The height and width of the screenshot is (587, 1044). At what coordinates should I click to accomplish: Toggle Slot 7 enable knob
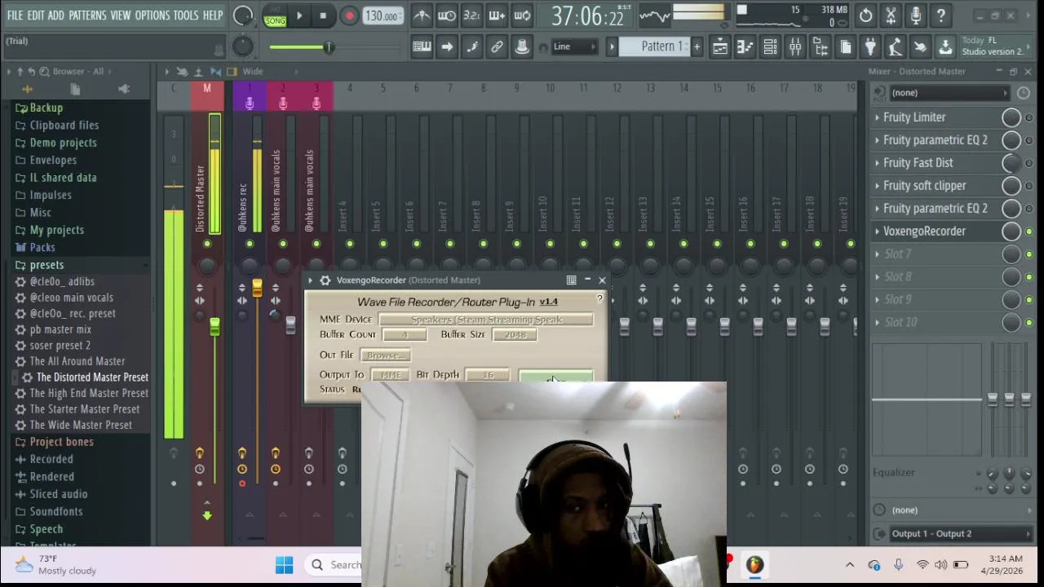pos(1011,254)
